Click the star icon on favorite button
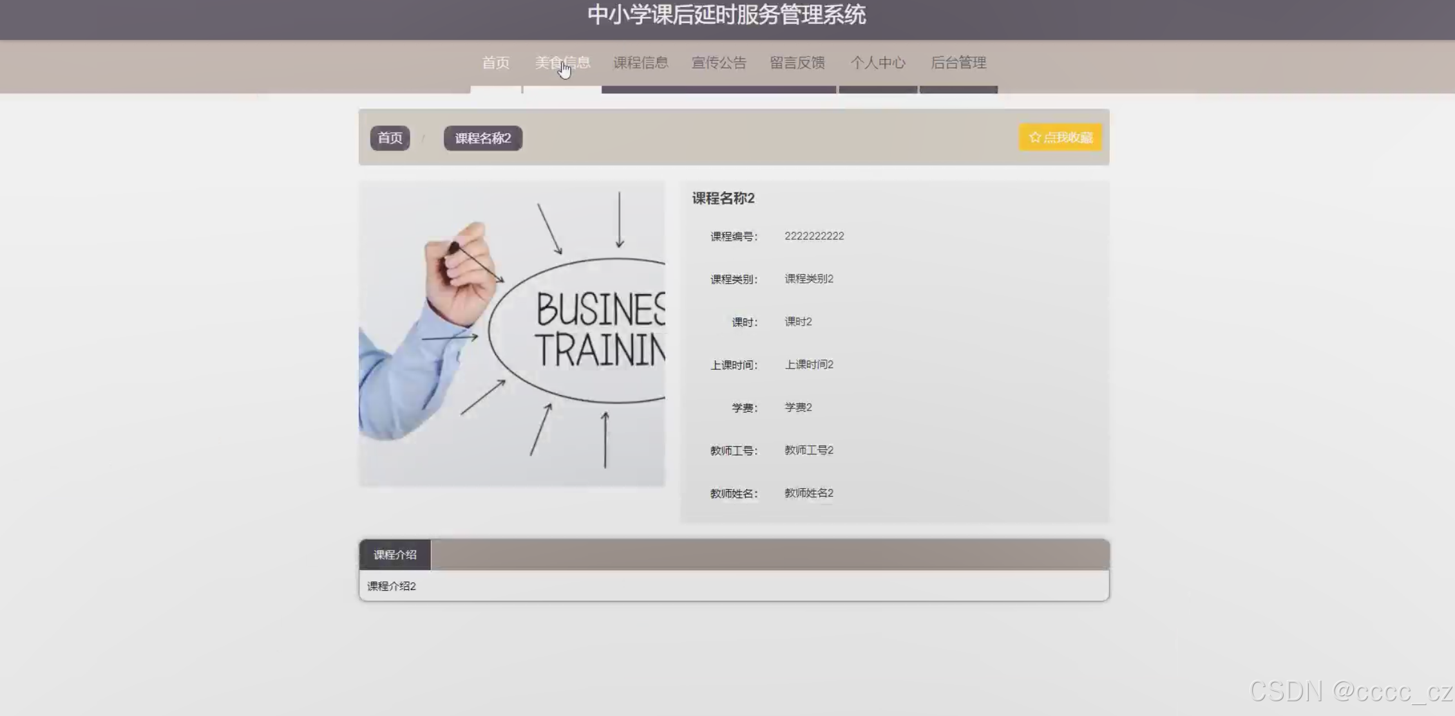Image resolution: width=1455 pixels, height=716 pixels. click(1034, 138)
